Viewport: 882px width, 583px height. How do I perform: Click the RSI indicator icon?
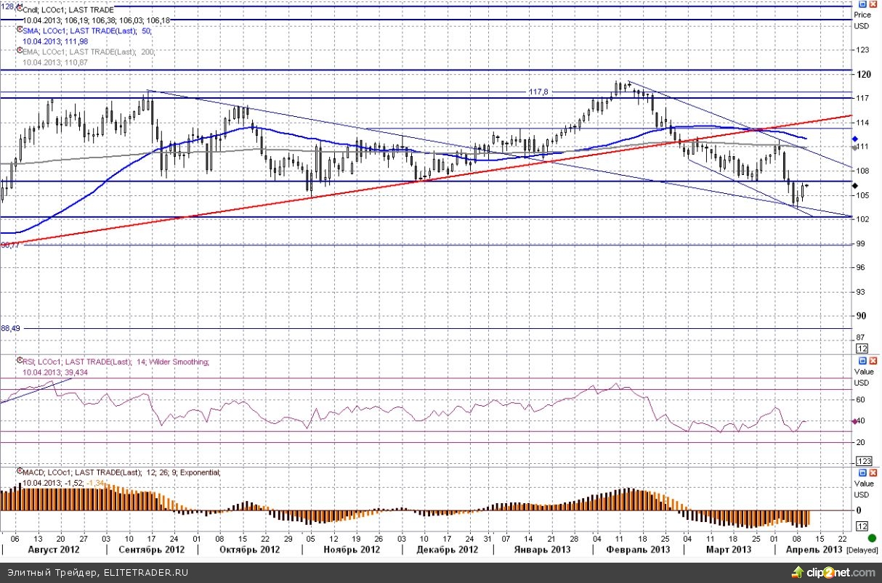pyautogui.click(x=19, y=362)
